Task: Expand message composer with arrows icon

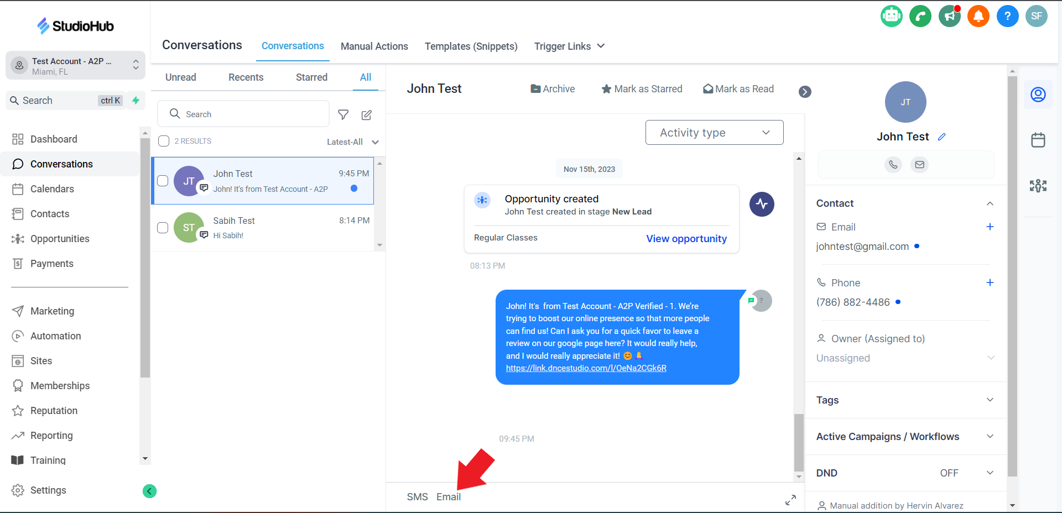Action: [x=790, y=500]
